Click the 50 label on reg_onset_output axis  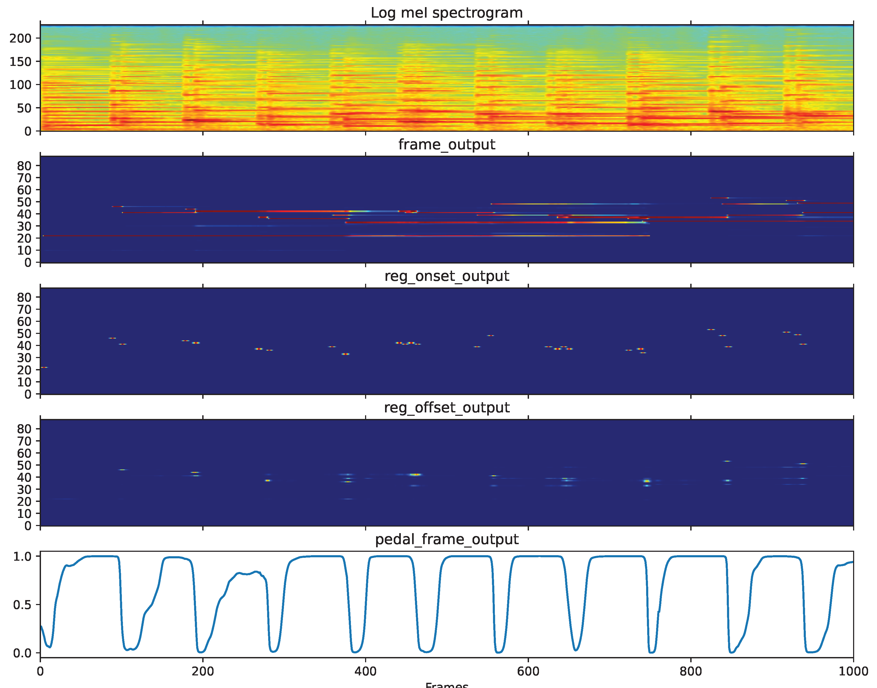24,334
